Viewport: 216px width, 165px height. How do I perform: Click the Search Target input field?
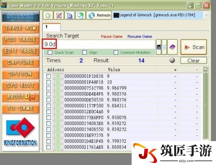[99, 44]
